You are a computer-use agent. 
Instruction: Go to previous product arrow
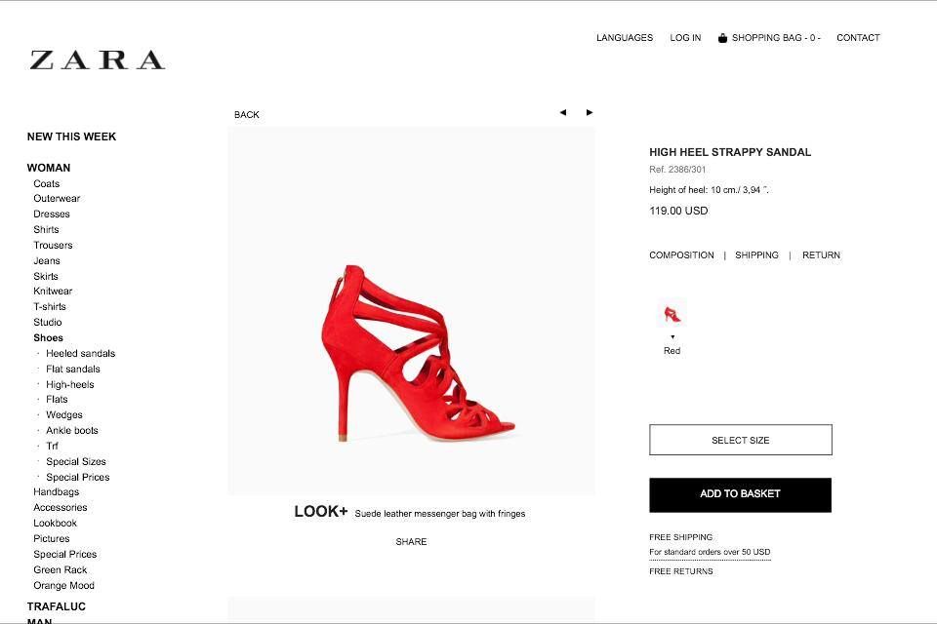562,113
